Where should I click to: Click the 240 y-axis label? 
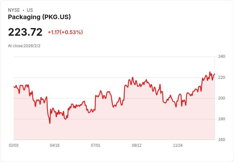pyautogui.click(x=221, y=56)
